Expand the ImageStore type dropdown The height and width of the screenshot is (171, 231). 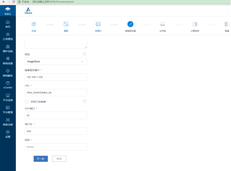(56, 61)
